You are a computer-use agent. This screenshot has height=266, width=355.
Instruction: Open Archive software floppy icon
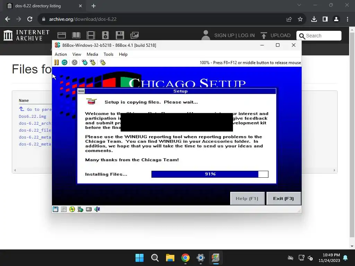[x=120, y=35]
